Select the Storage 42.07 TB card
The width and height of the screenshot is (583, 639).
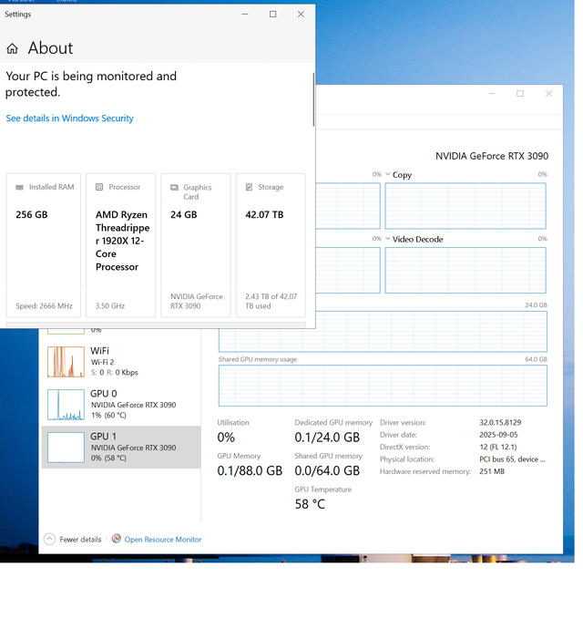tap(271, 245)
